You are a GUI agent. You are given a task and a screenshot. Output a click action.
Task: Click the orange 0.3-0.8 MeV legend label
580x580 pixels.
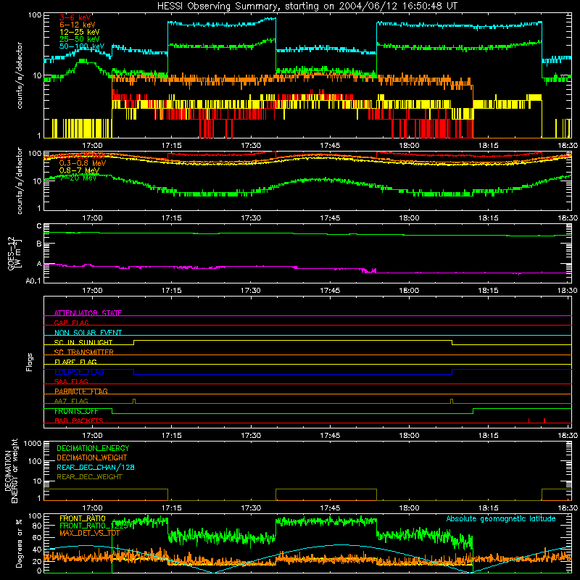coord(83,163)
